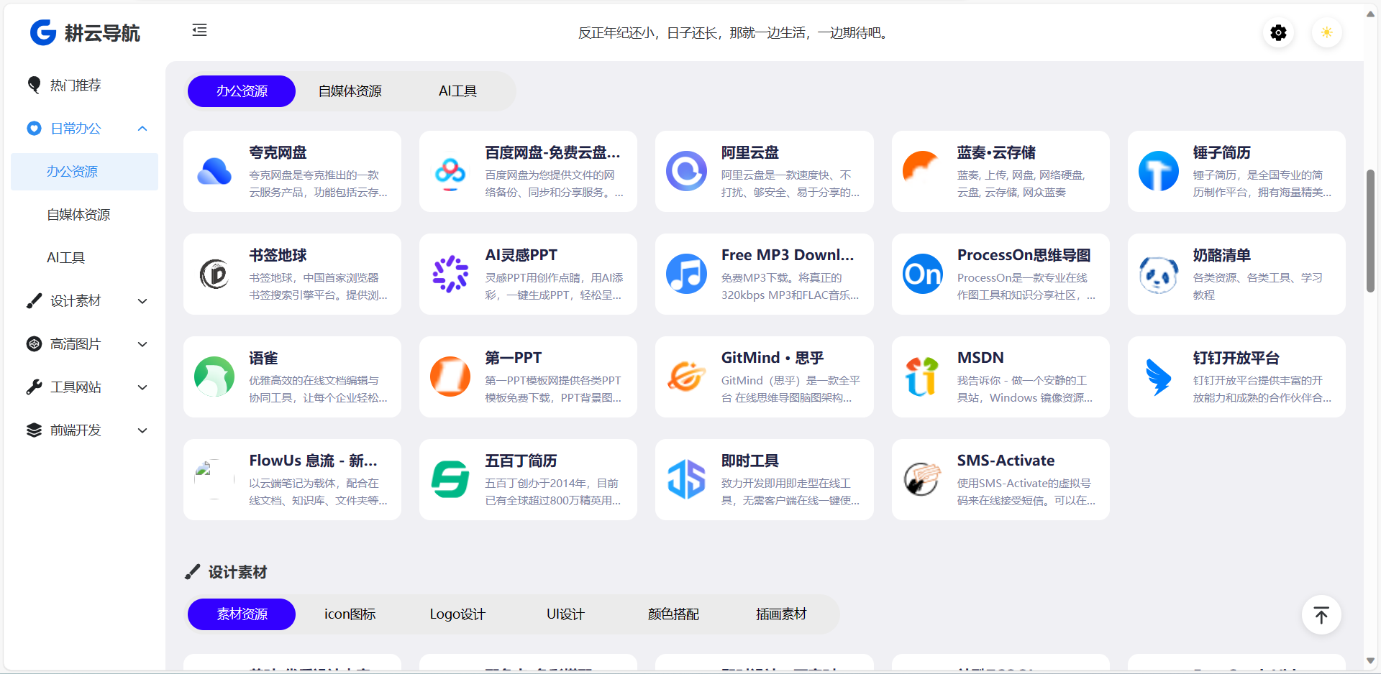
Task: Switch to the Logo设计 tab
Action: click(x=457, y=614)
